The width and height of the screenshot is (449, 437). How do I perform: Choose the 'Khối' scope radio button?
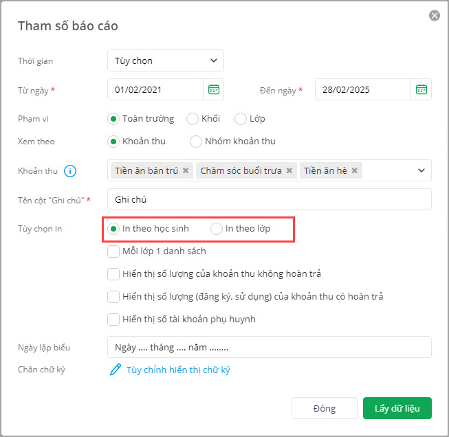tap(193, 119)
